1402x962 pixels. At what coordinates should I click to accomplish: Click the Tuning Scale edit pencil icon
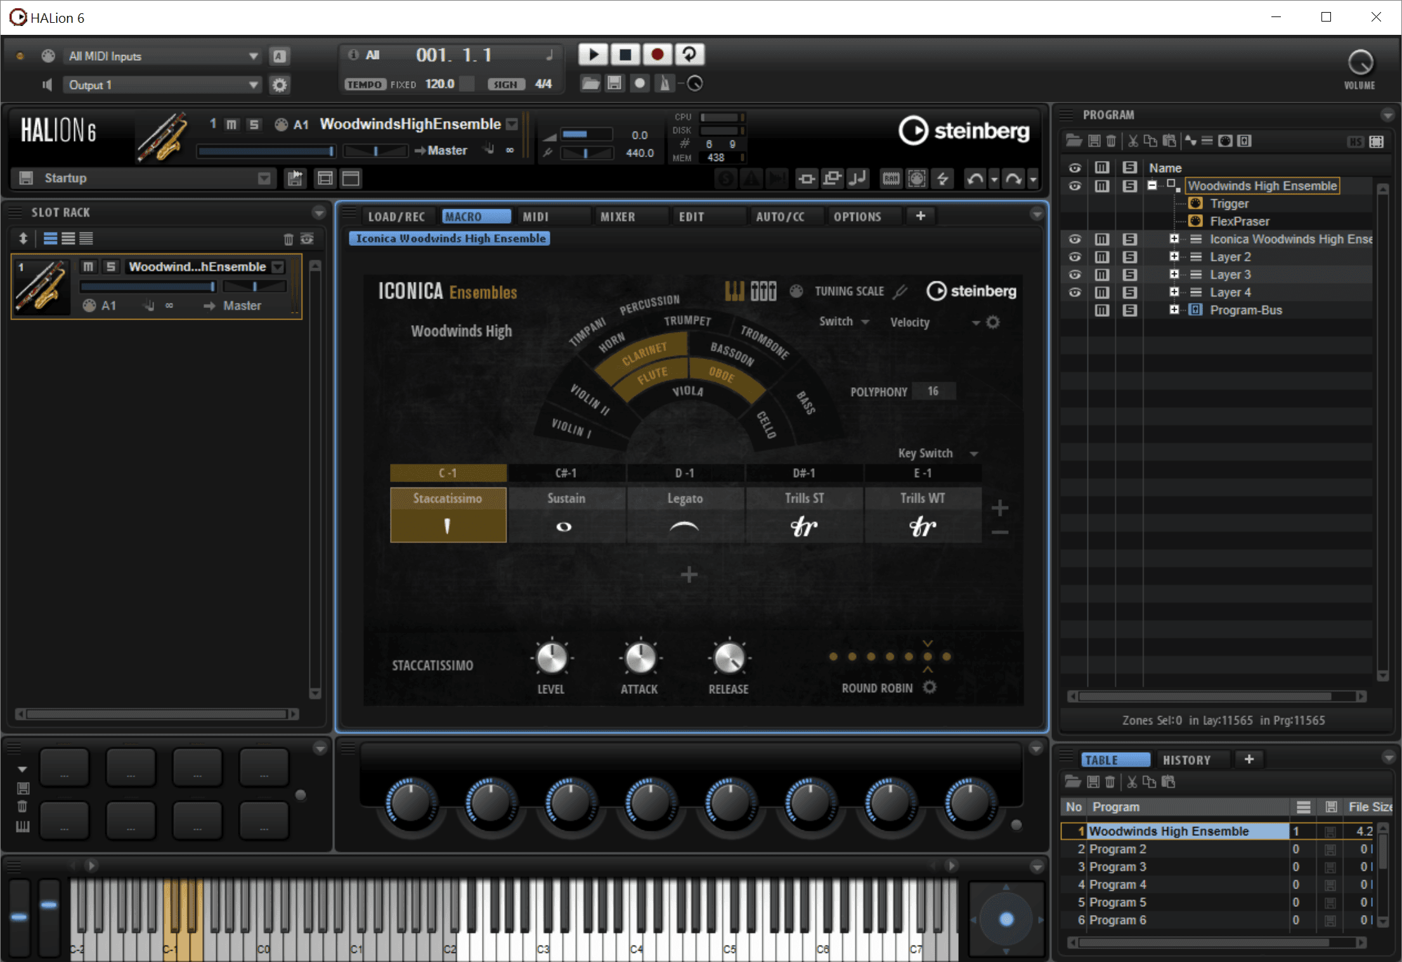click(x=900, y=292)
